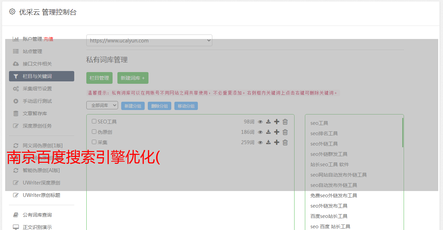443x230 pixels.
Task: Open 深度原创任务 in the sidebar
Action: [x=37, y=126]
